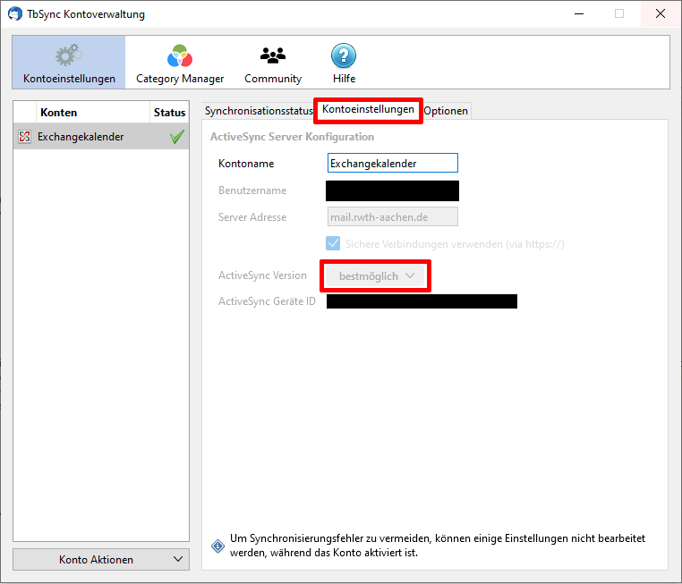Click the Benutzername label
This screenshot has width=682, height=584.
[252, 190]
